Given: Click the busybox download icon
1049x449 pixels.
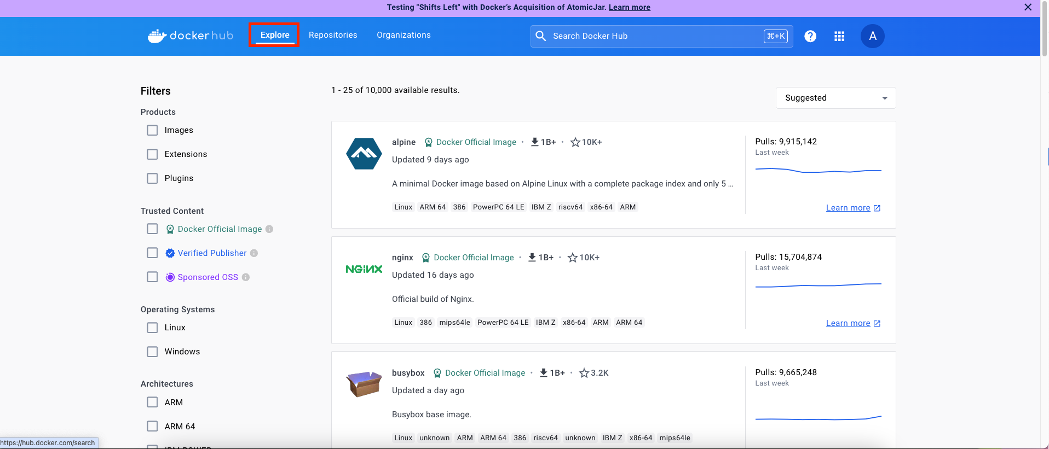Looking at the screenshot, I should click(544, 373).
